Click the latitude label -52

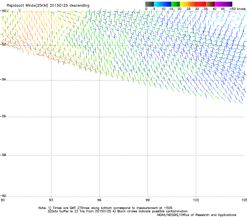click(x=3, y=44)
